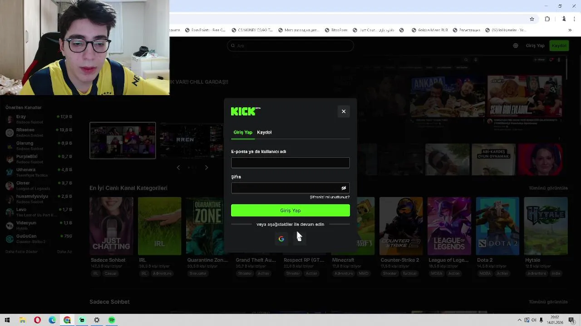Open Earn Points bookmark
The width and height of the screenshot is (581, 326).
205,30
